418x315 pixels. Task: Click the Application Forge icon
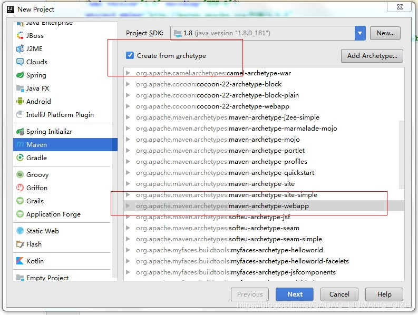(20, 214)
